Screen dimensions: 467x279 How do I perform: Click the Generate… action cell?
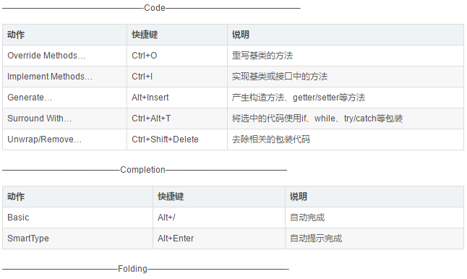[64, 98]
